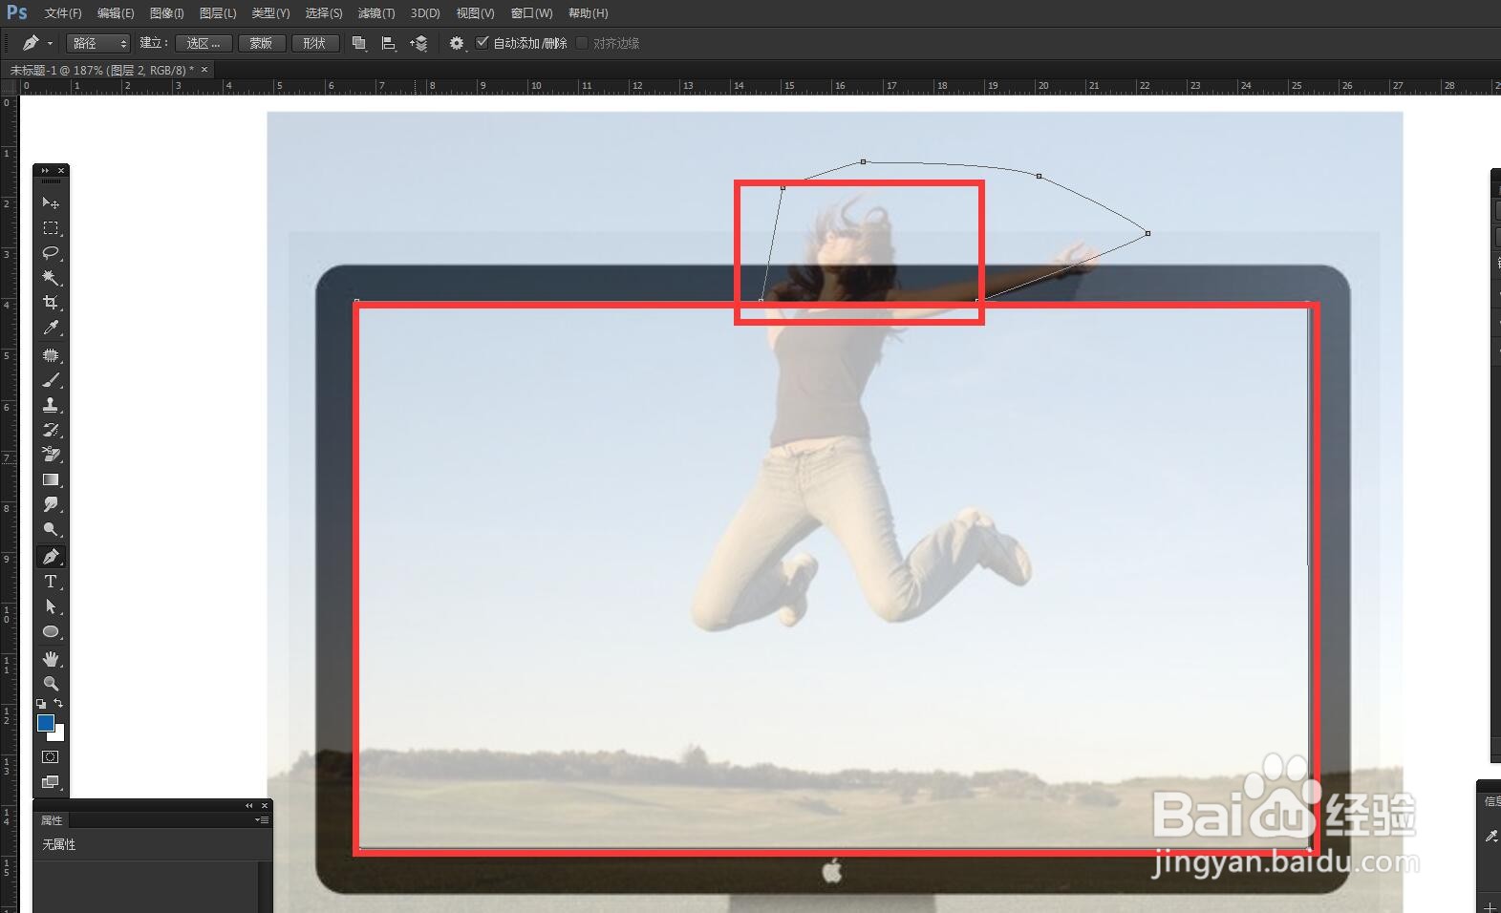The height and width of the screenshot is (913, 1501).
Task: Select the 未标题-1 document tab
Action: click(101, 70)
